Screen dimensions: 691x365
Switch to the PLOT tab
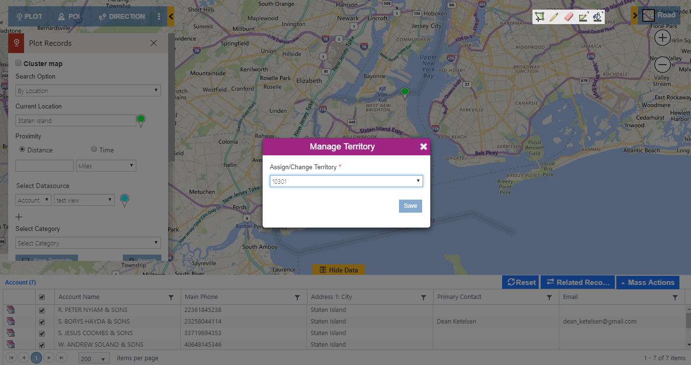(29, 16)
